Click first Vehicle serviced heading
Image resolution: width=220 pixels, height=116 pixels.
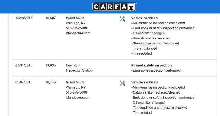145,18
